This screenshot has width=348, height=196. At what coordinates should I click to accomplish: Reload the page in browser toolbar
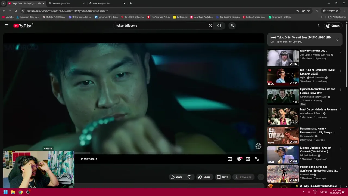(16, 11)
